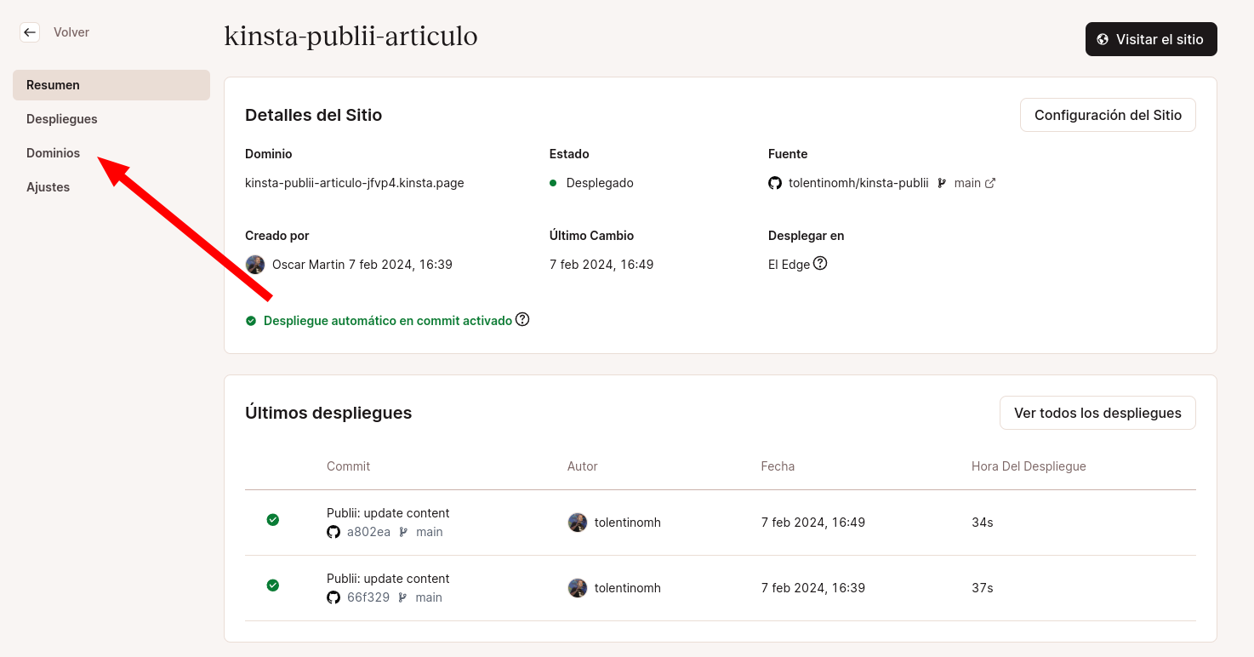1254x657 pixels.
Task: Open the Despliegues section
Action: 61,118
